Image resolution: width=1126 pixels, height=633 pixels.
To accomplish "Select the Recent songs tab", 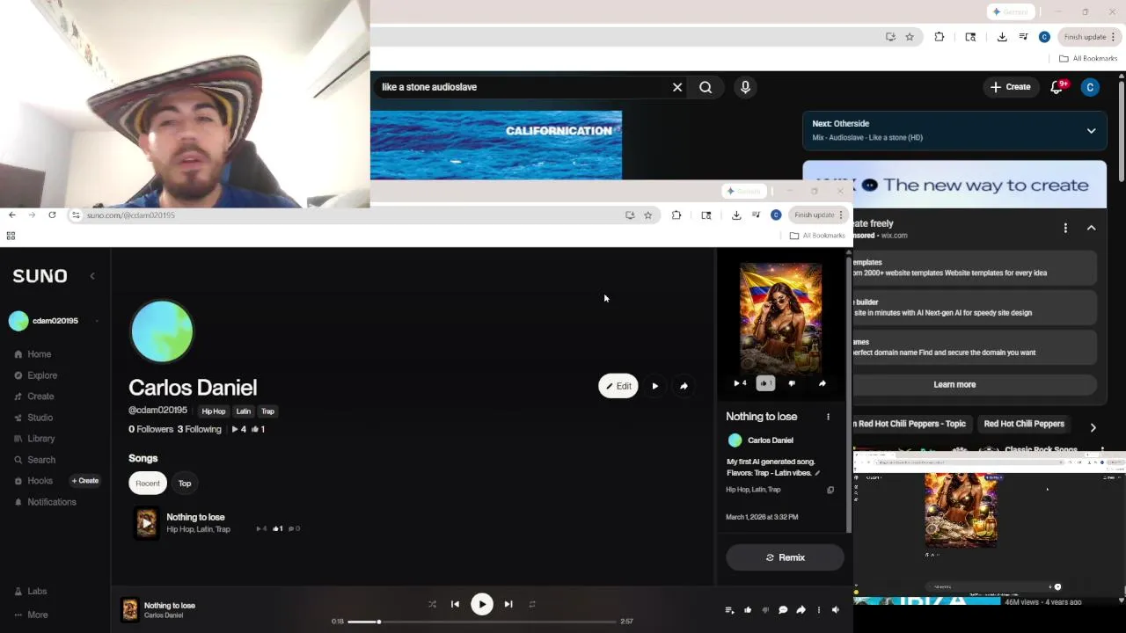I will pyautogui.click(x=148, y=483).
